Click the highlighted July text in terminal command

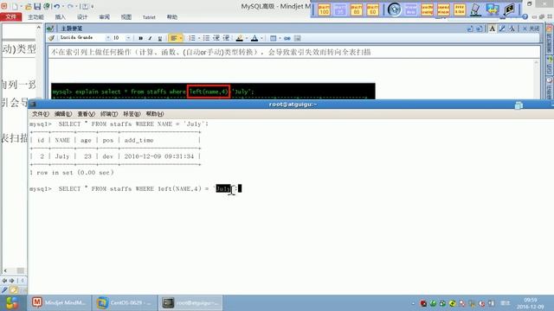[x=223, y=188]
